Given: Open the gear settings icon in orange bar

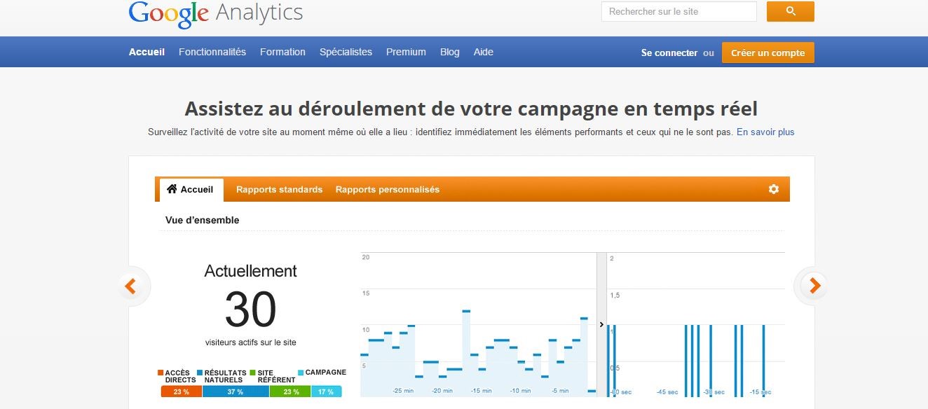Looking at the screenshot, I should (774, 189).
